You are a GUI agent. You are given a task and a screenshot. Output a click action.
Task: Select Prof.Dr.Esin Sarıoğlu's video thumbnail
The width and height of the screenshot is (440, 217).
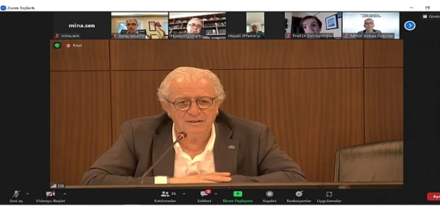(313, 25)
